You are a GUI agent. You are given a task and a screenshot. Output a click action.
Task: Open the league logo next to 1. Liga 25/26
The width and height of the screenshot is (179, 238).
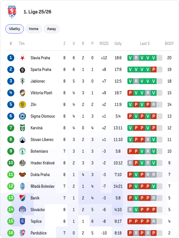(12, 12)
